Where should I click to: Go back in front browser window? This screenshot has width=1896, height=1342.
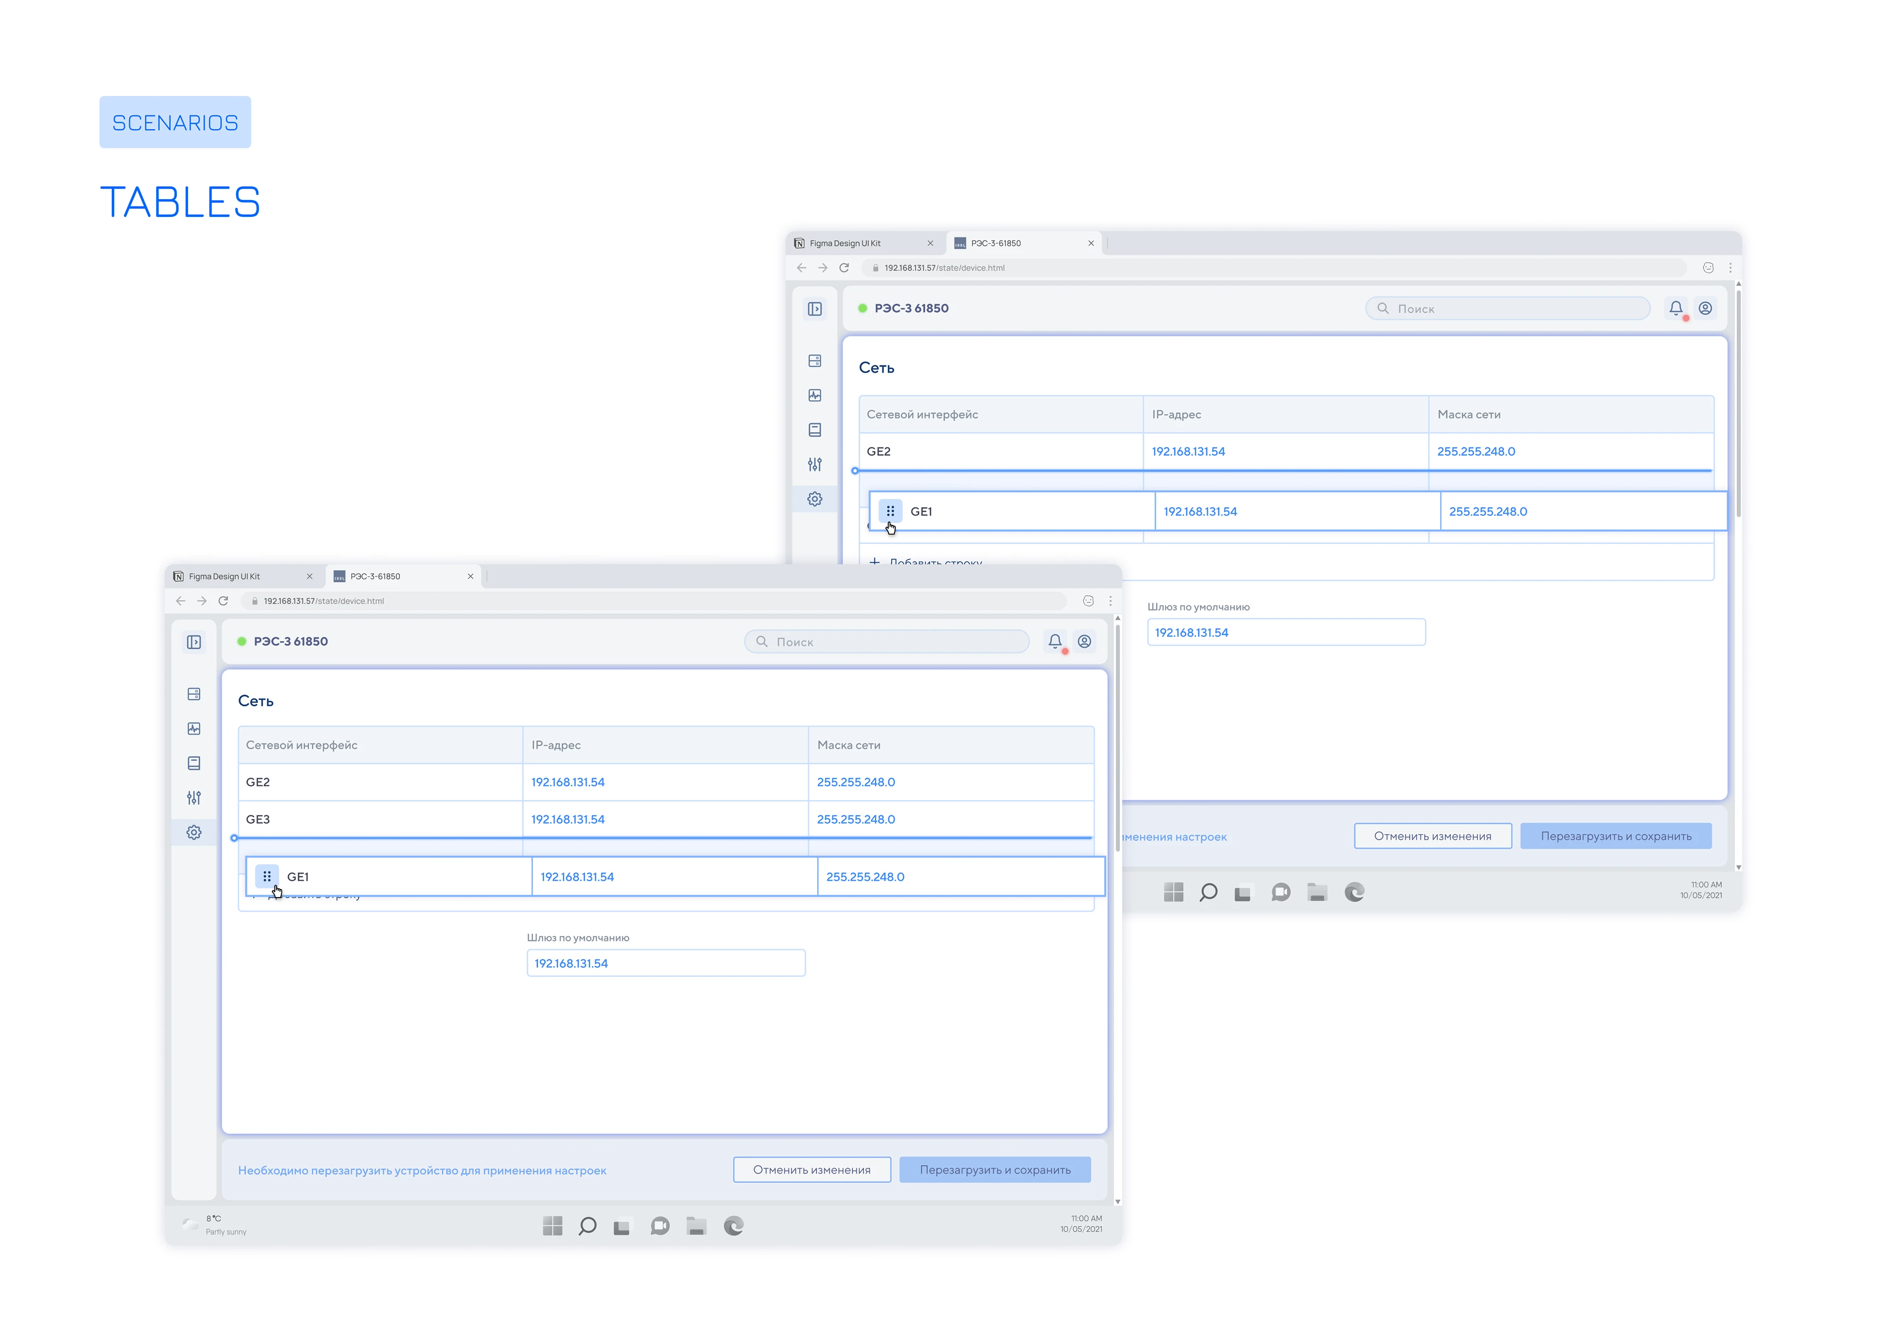point(181,601)
